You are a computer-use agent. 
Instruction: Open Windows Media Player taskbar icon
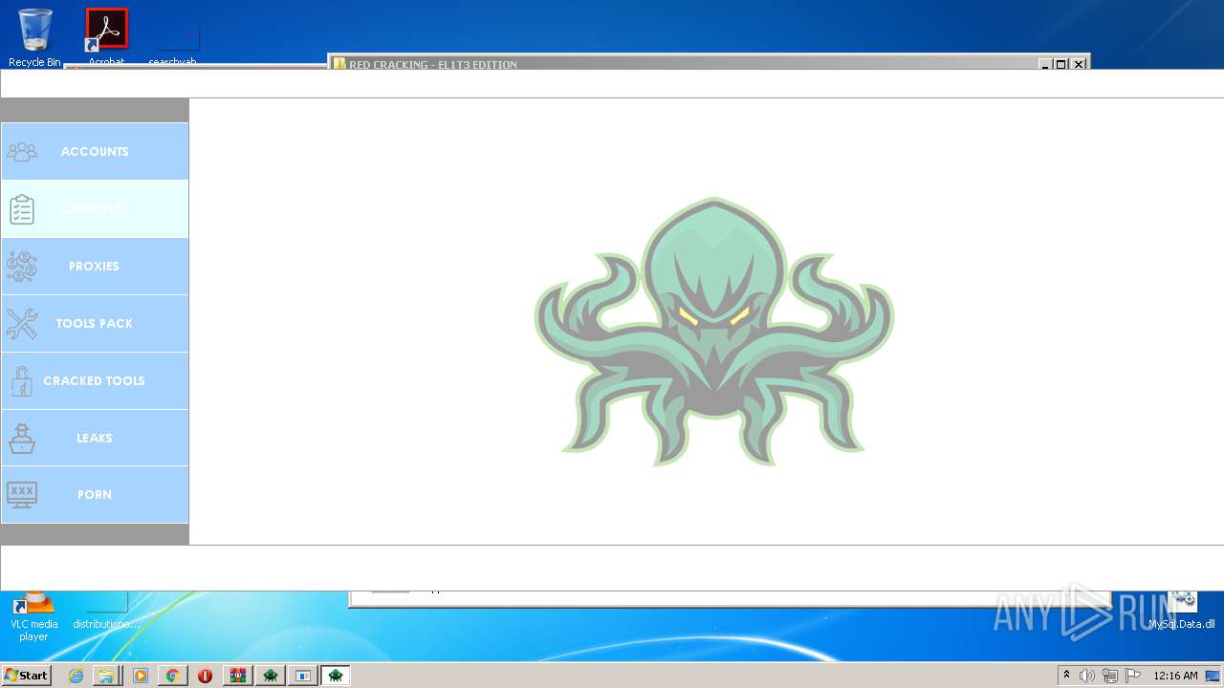[x=141, y=676]
